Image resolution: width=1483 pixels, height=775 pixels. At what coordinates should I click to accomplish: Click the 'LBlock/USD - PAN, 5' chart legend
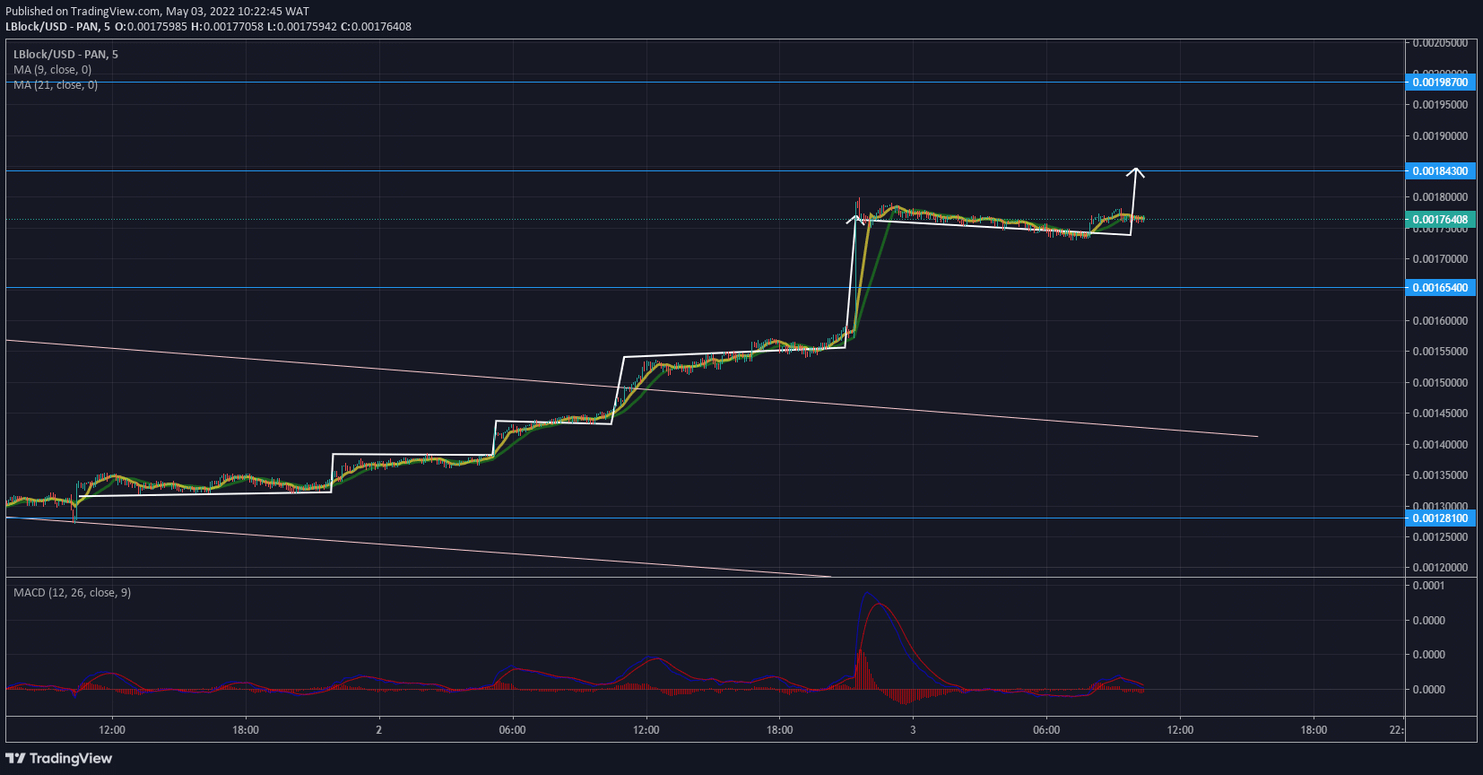tap(65, 55)
